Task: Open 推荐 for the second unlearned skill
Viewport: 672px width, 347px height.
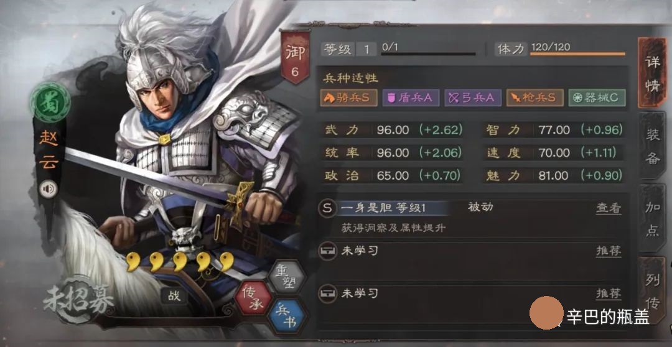Action: [608, 293]
